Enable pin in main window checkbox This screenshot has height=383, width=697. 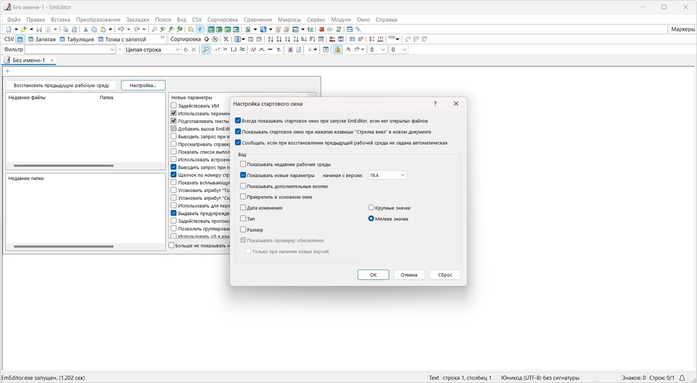(x=243, y=197)
